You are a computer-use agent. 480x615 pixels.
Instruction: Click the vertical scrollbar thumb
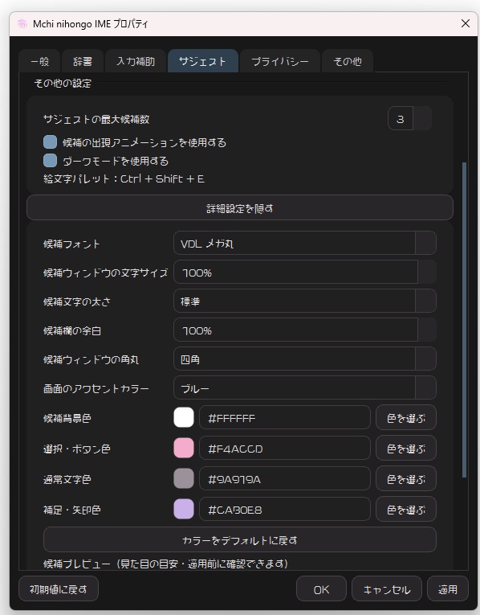coord(464,320)
